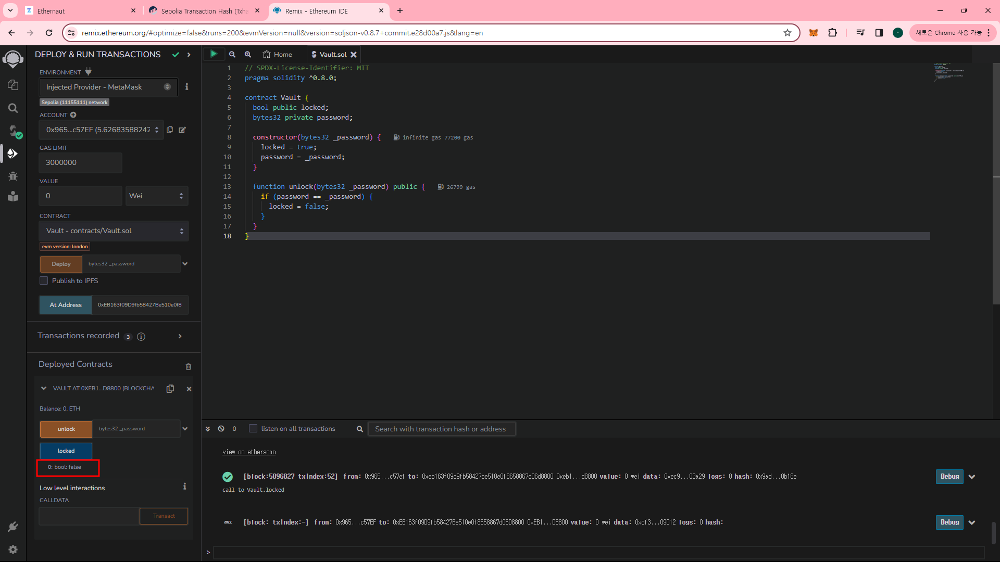
Task: Close the Vault.sol editor tab
Action: coord(354,54)
